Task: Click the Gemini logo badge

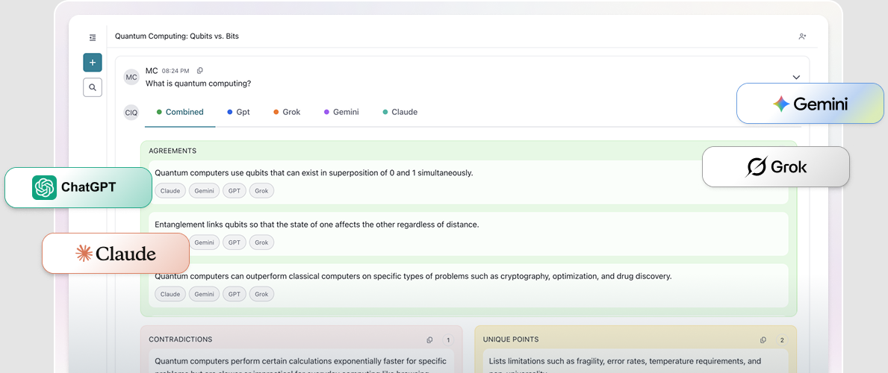Action: coord(810,104)
